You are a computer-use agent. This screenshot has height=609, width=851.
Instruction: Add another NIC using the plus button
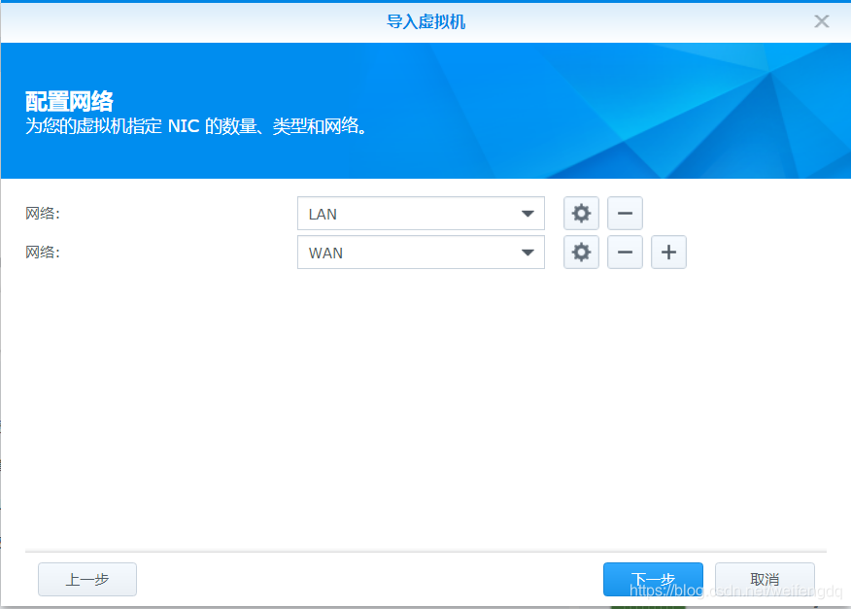coord(668,252)
